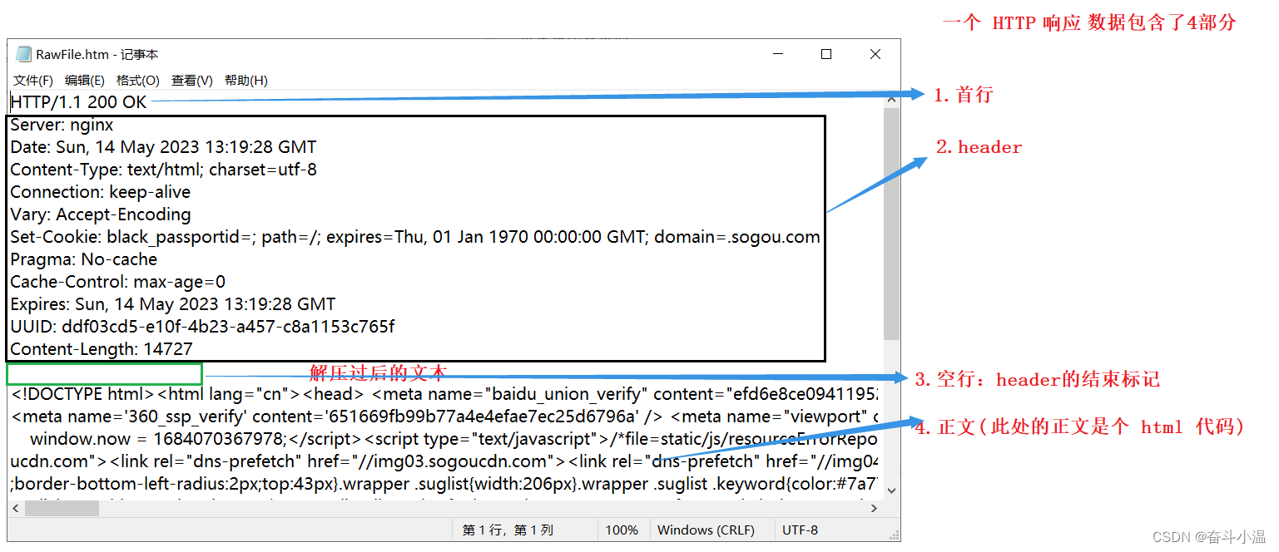Open the 文件(F) menu
1279x552 pixels.
pos(33,81)
